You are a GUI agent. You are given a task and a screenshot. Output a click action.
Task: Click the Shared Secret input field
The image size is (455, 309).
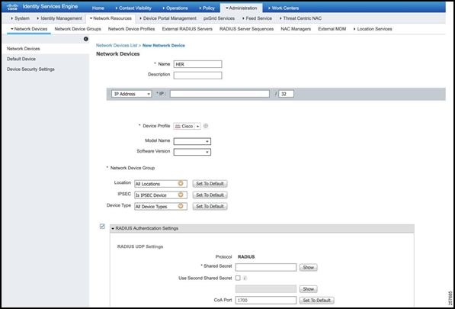click(266, 267)
